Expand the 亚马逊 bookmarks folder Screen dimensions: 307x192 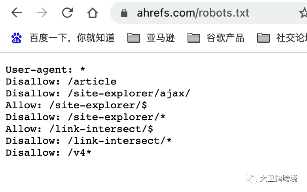coord(152,38)
